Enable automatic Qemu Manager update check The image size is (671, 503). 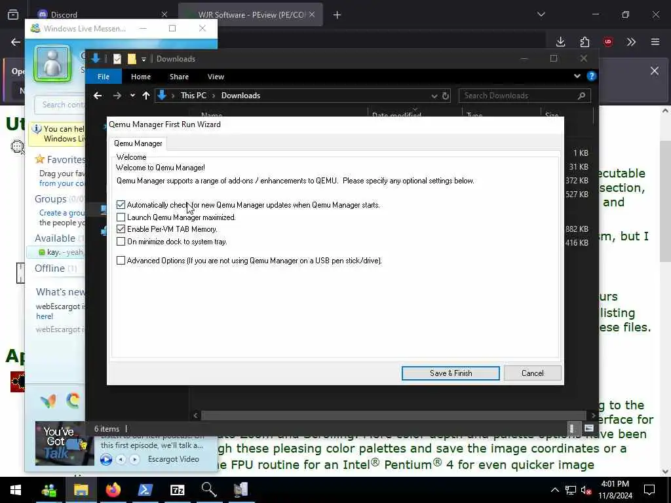tap(121, 205)
